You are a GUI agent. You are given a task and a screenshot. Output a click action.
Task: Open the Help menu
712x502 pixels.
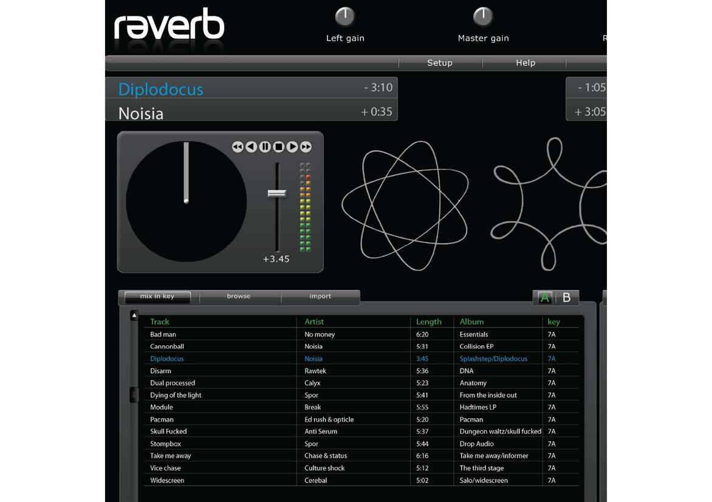tap(525, 63)
